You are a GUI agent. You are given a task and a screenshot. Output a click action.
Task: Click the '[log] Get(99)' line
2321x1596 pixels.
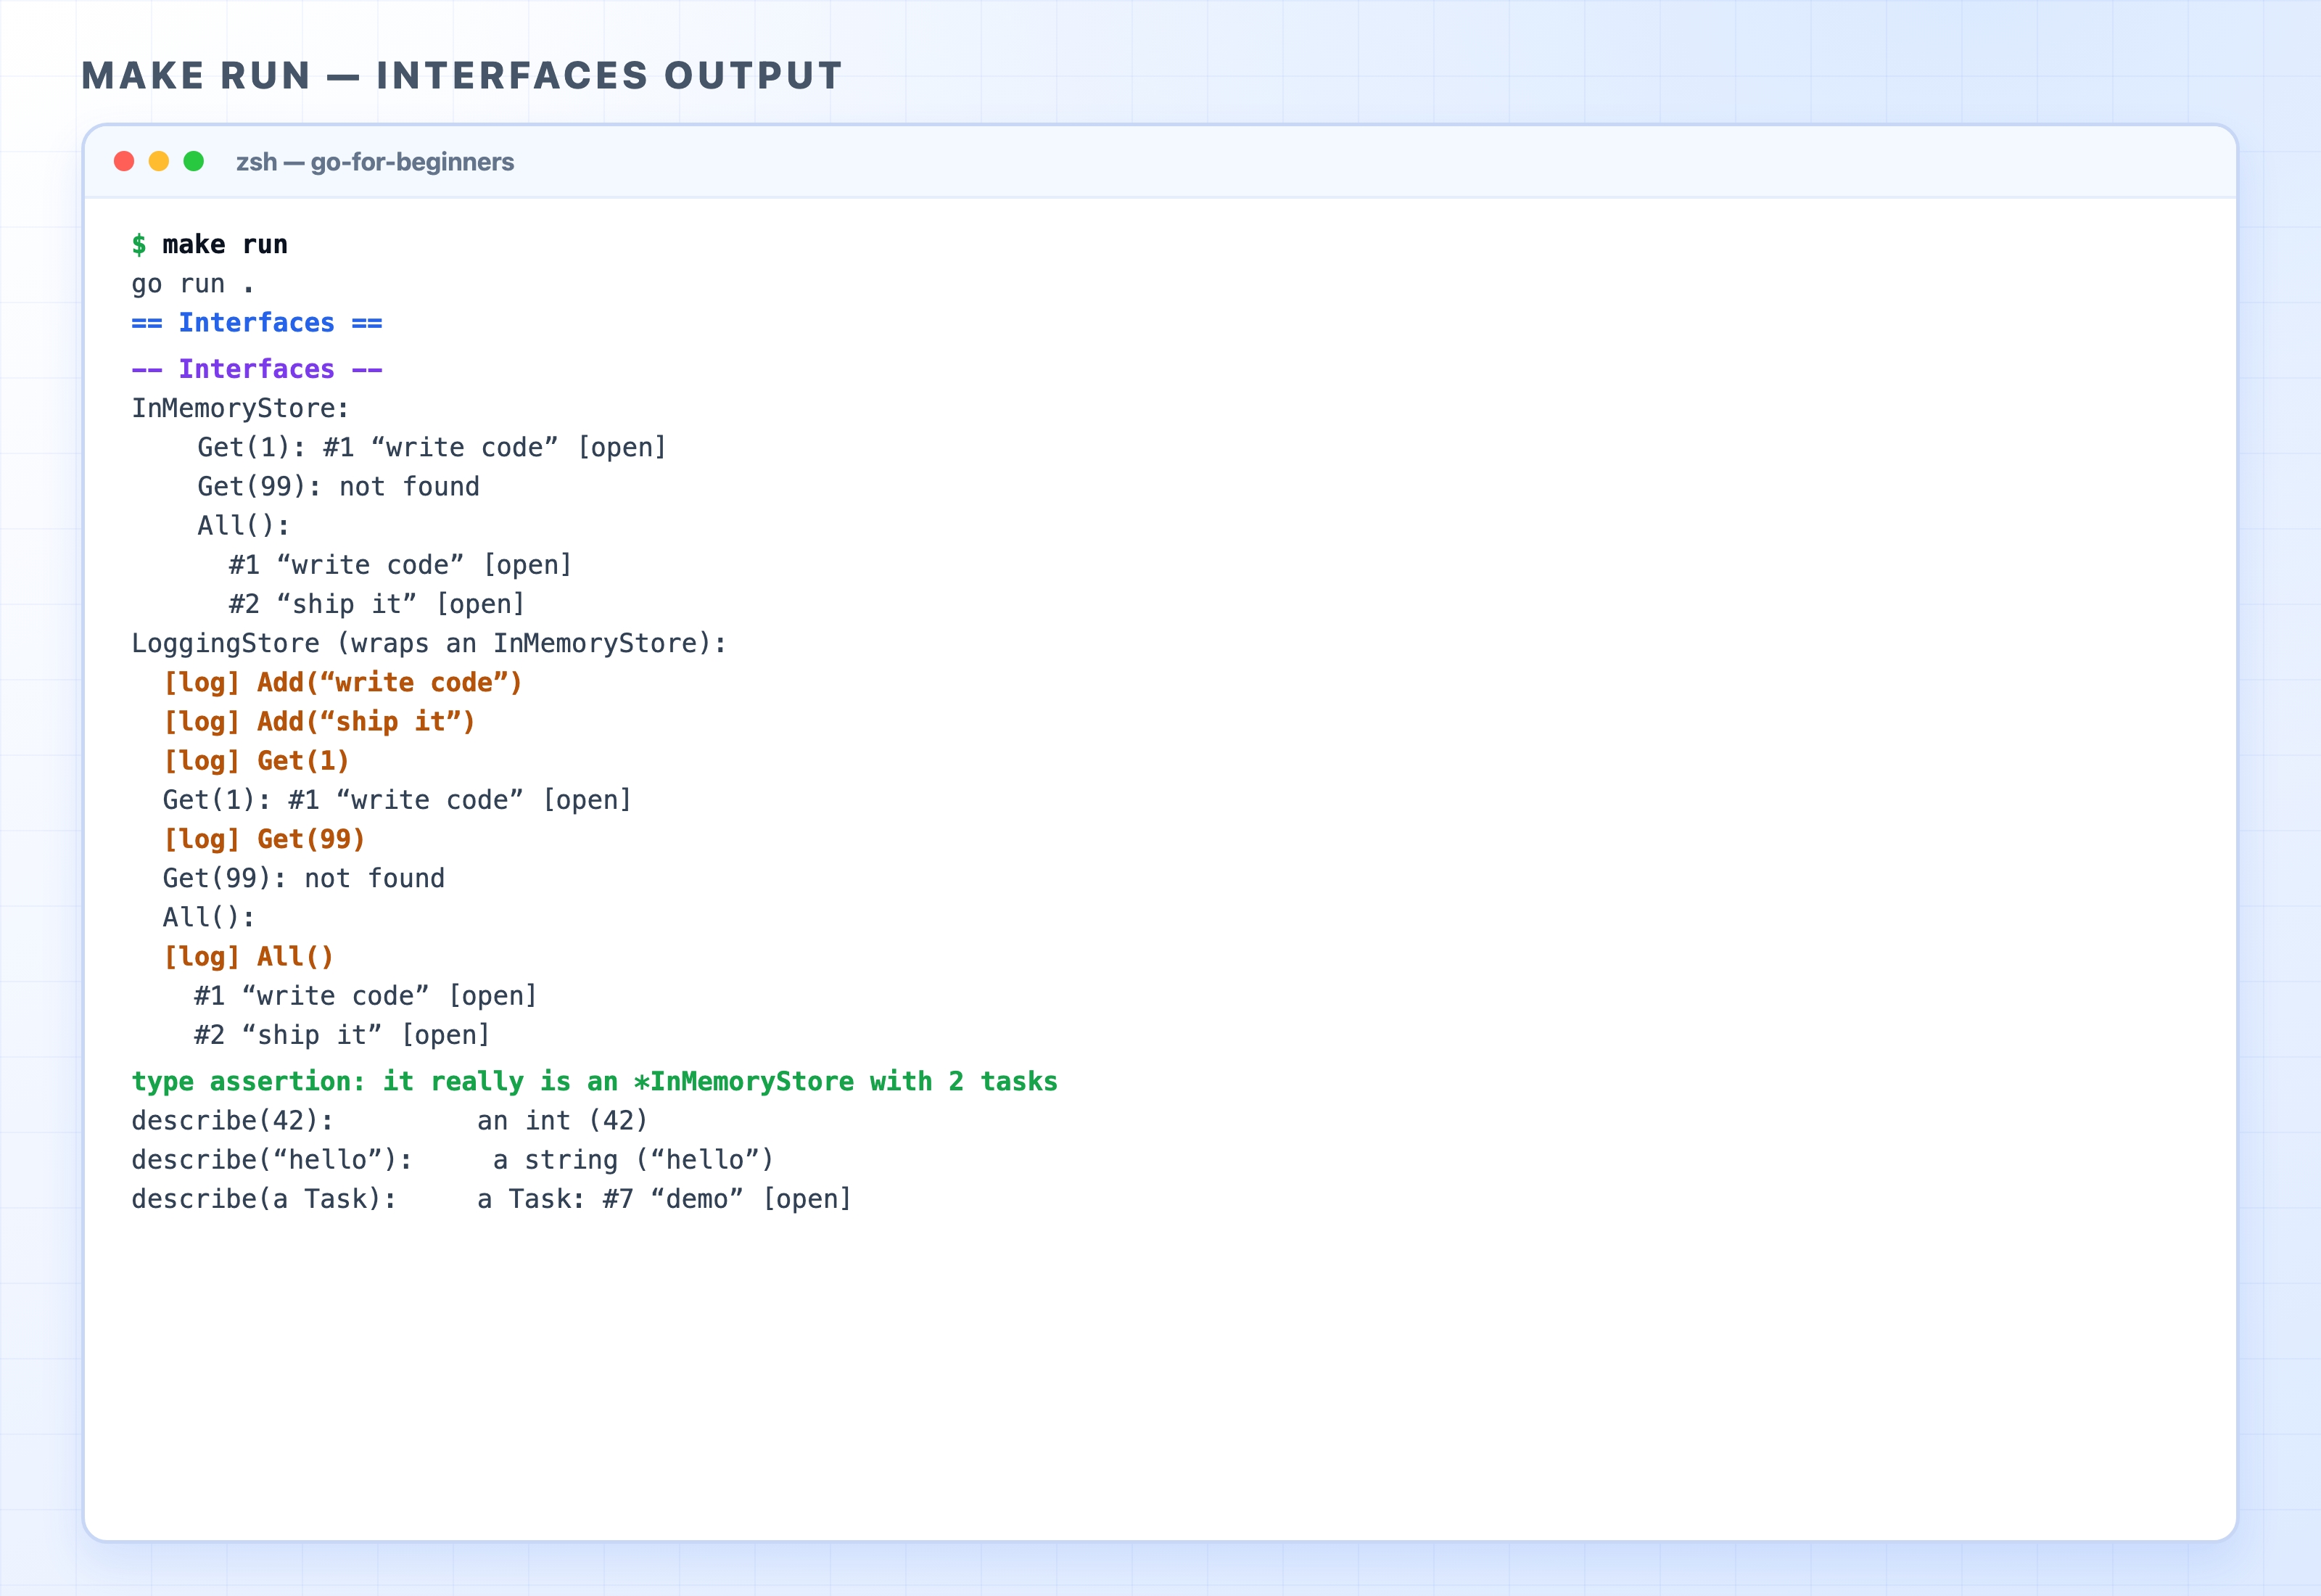(x=264, y=839)
